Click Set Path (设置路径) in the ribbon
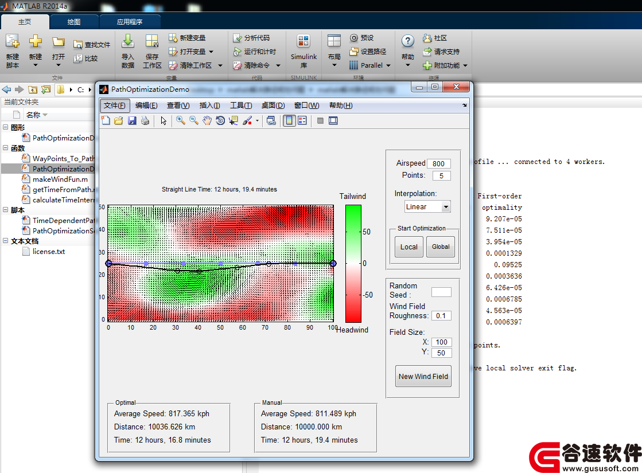The width and height of the screenshot is (642, 473). tap(368, 52)
